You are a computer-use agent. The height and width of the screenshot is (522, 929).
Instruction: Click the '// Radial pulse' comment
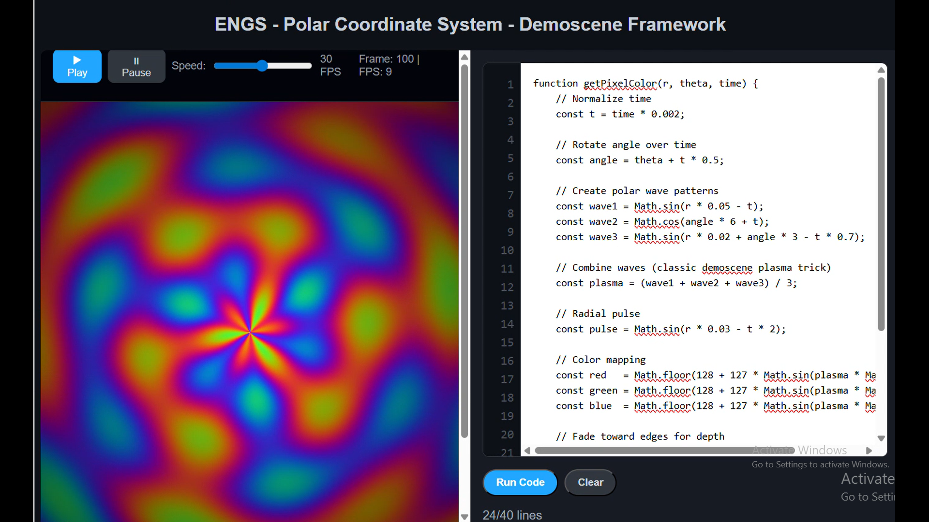598,314
